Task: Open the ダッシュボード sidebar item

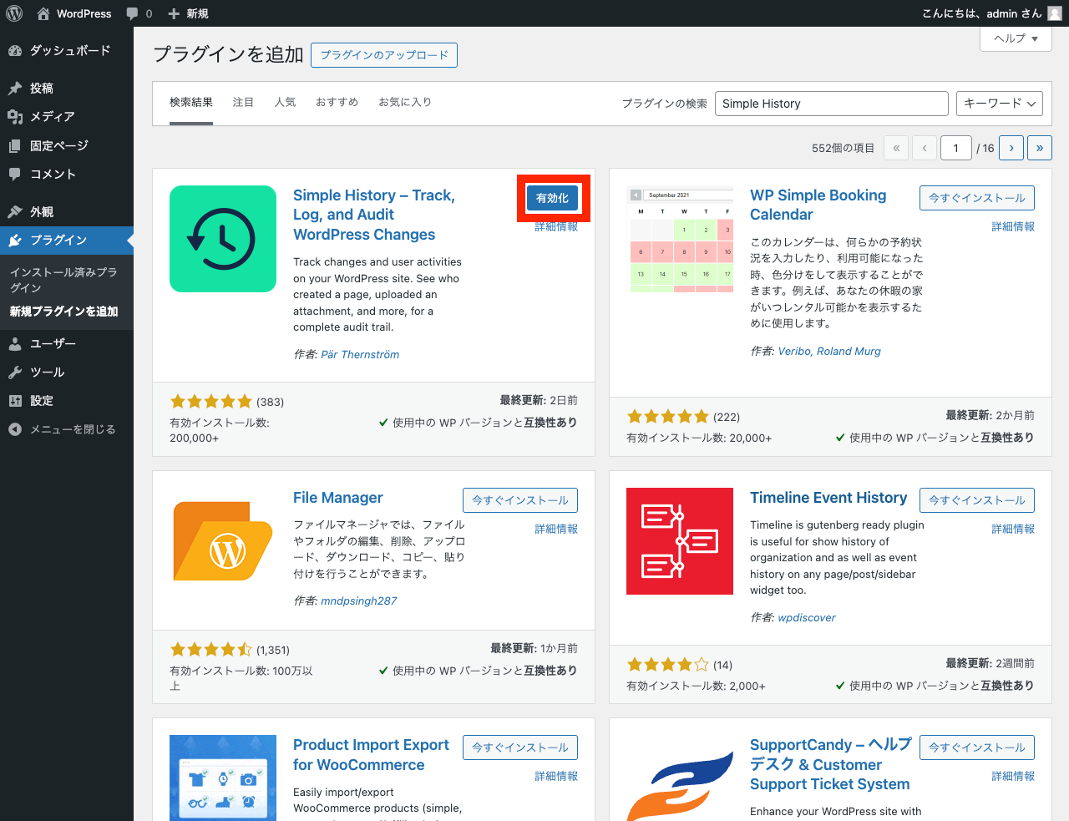Action: pos(67,51)
